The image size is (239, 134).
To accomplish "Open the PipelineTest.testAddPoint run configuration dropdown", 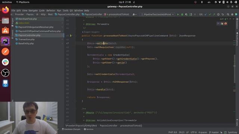I will point(158,15).
